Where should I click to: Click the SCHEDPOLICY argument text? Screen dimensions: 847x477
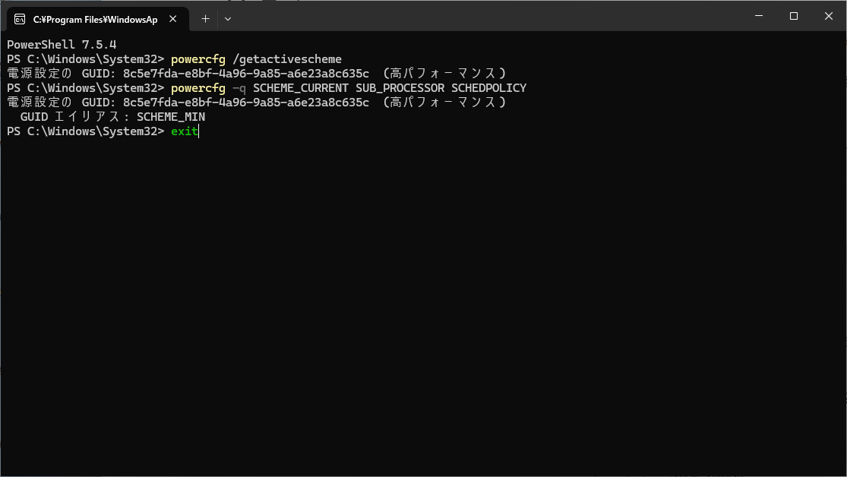coord(488,88)
